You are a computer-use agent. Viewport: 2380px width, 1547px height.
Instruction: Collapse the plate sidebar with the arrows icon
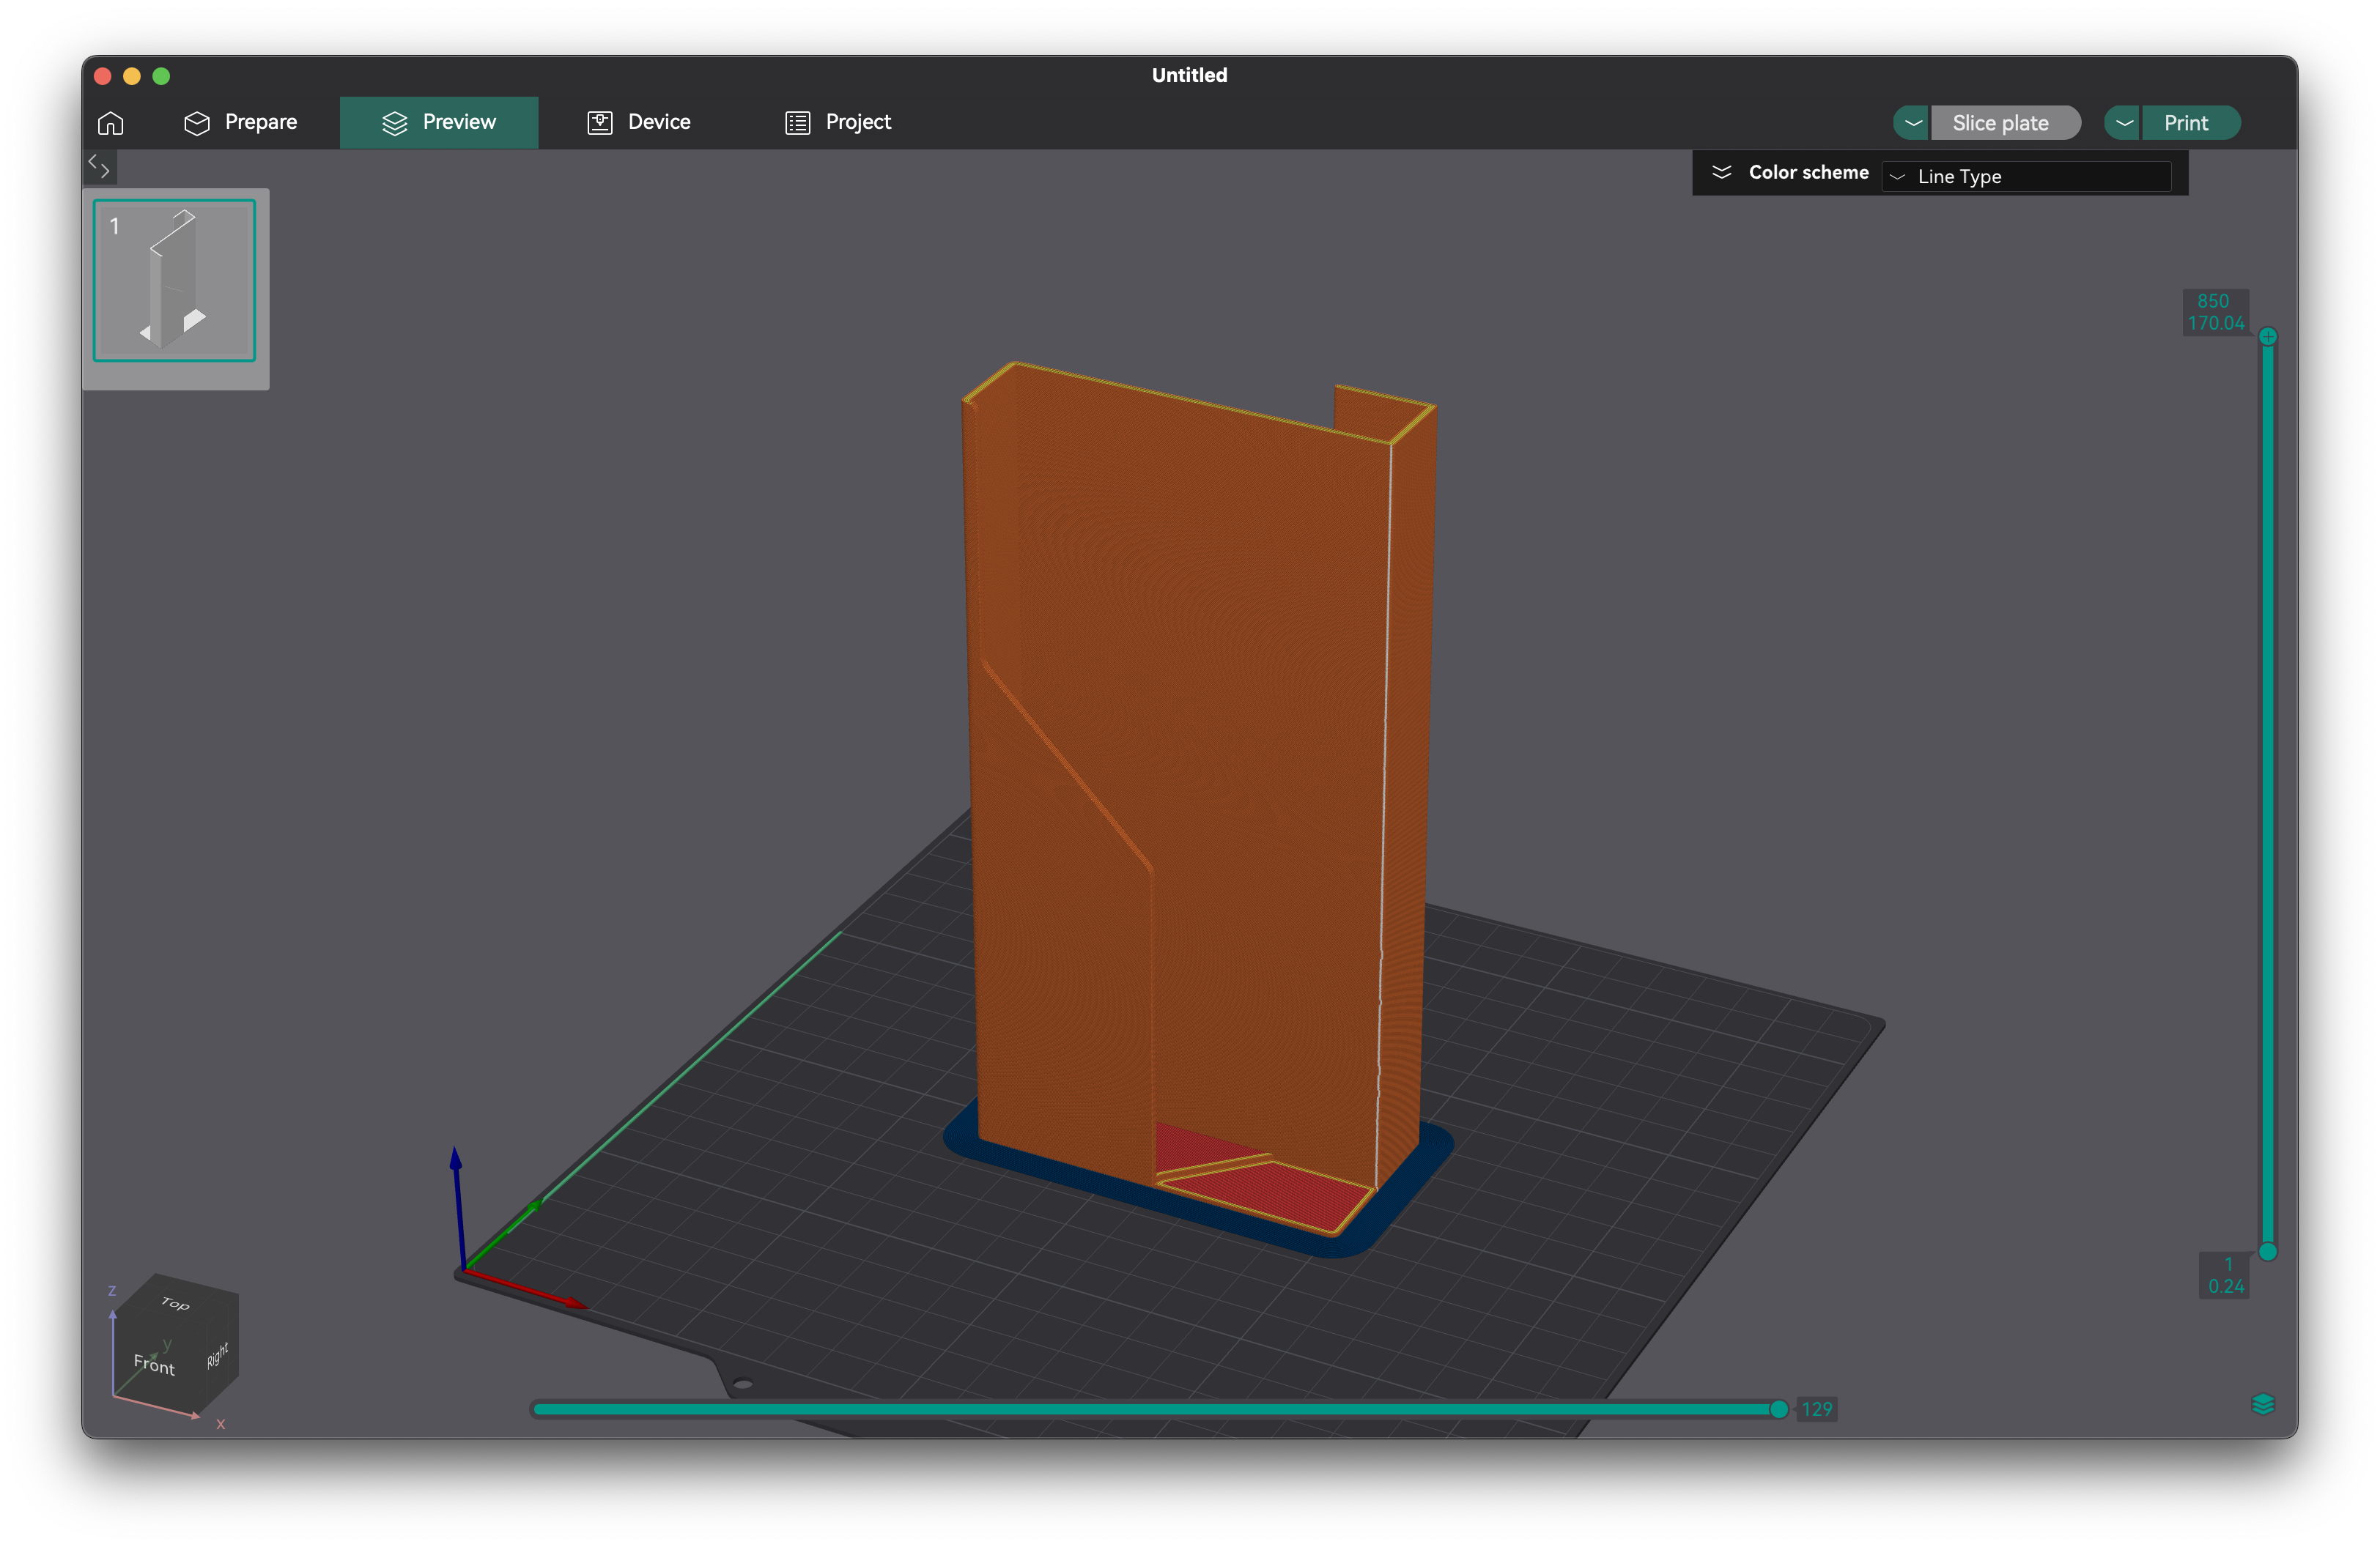coord(99,166)
